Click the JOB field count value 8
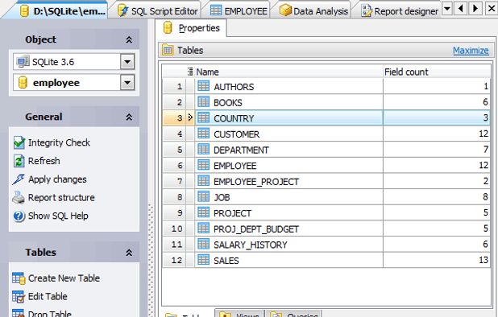Screen dimensions: 498x317 tap(485, 196)
